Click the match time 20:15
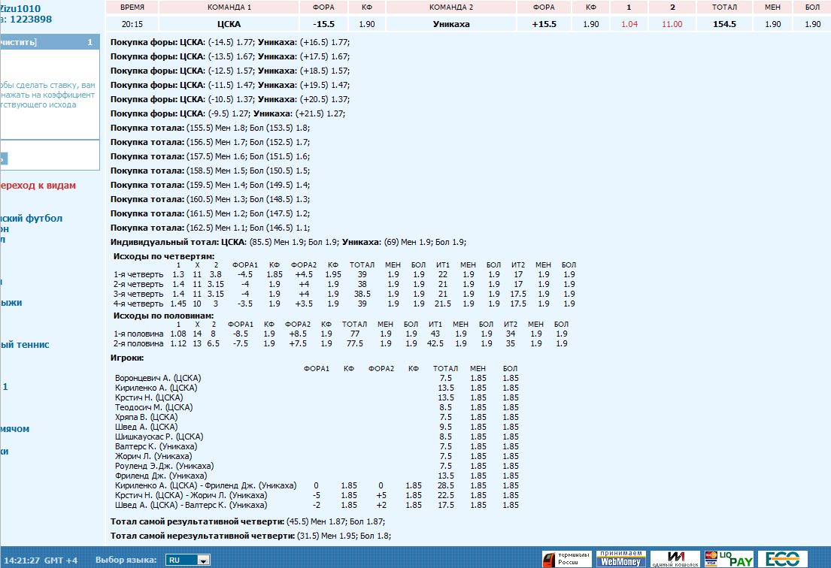The width and height of the screenshot is (831, 568). point(132,24)
